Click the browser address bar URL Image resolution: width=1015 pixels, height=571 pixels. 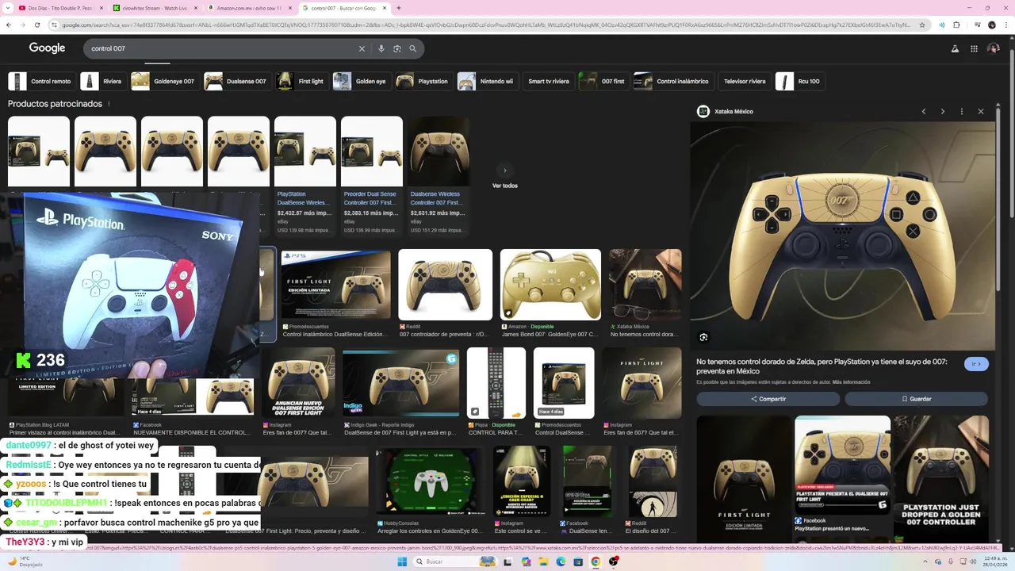484,25
